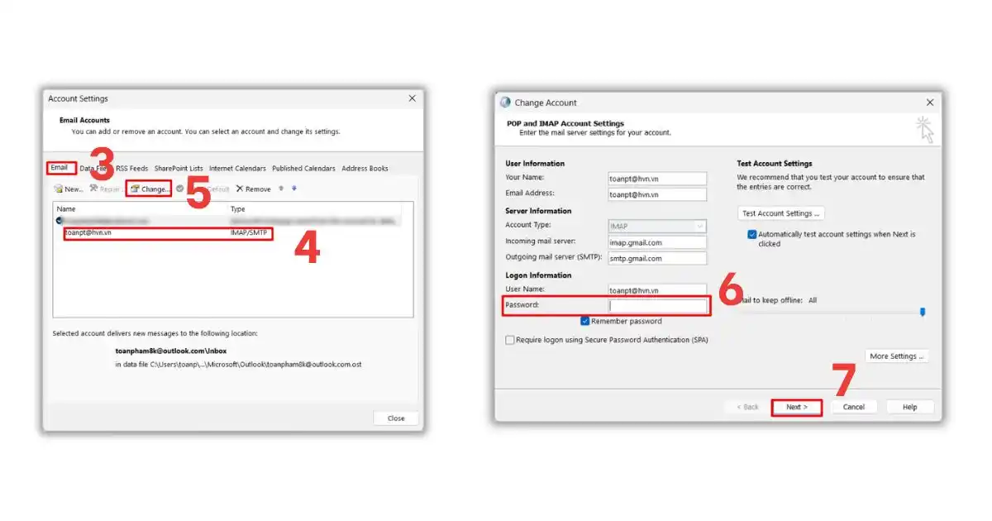Toggle the Remember password checkbox
992x521 pixels.
(x=585, y=321)
